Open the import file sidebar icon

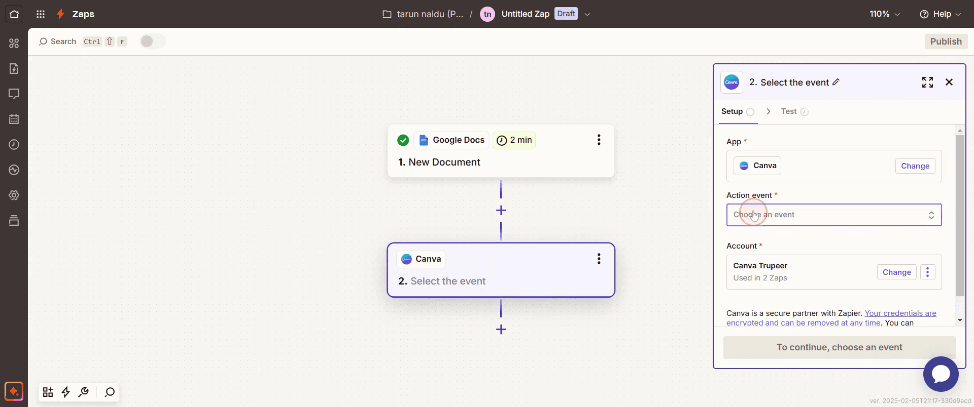[x=14, y=68]
